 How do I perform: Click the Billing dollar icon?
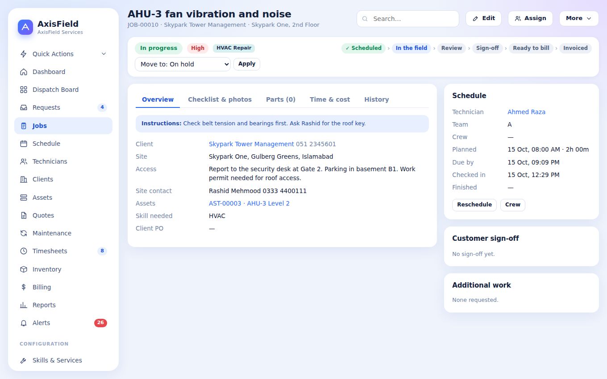coord(24,287)
